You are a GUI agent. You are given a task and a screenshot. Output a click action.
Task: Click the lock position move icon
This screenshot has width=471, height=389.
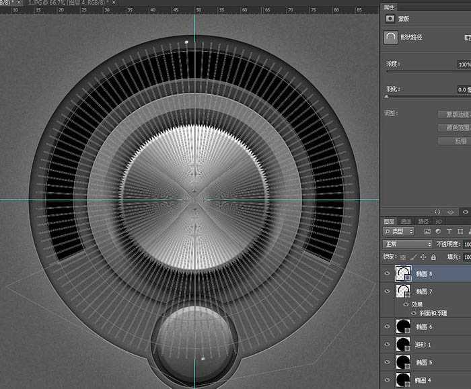[423, 257]
